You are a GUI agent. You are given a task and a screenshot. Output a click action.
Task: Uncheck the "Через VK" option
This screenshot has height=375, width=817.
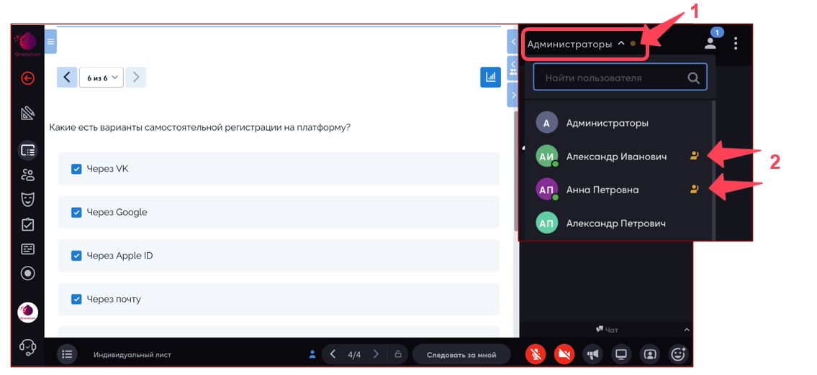tap(76, 169)
